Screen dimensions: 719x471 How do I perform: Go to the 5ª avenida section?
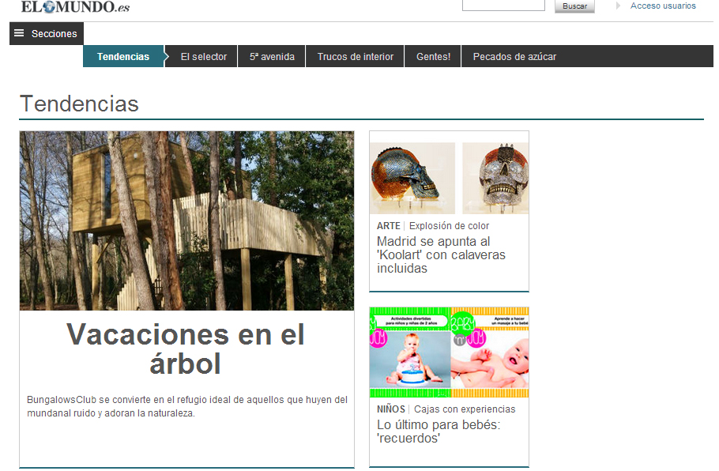(x=272, y=57)
